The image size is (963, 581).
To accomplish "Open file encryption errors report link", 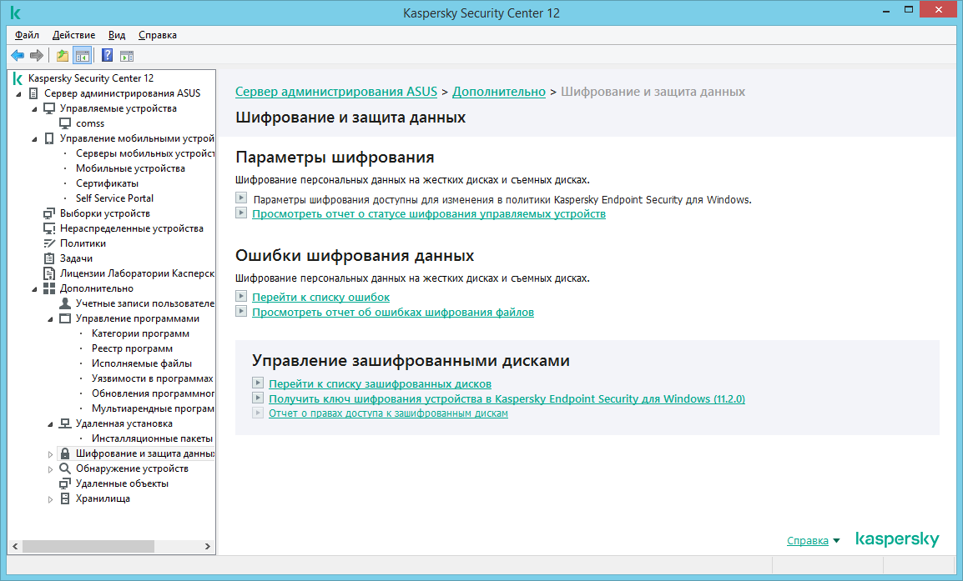I will (393, 313).
